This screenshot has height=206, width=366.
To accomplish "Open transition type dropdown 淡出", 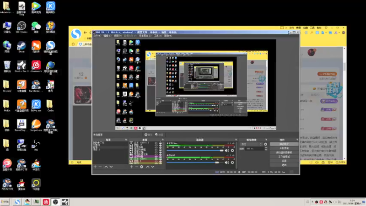I will click(x=251, y=144).
